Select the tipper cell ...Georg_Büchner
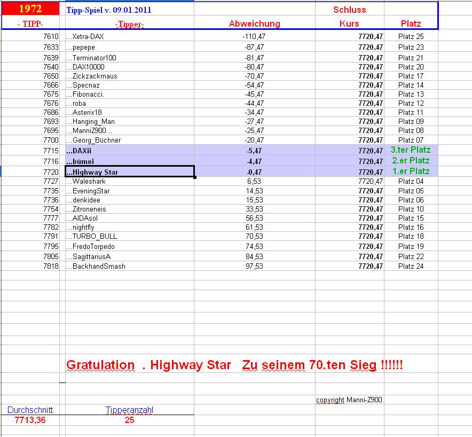Viewport: 472px width, 437px height. click(x=130, y=140)
